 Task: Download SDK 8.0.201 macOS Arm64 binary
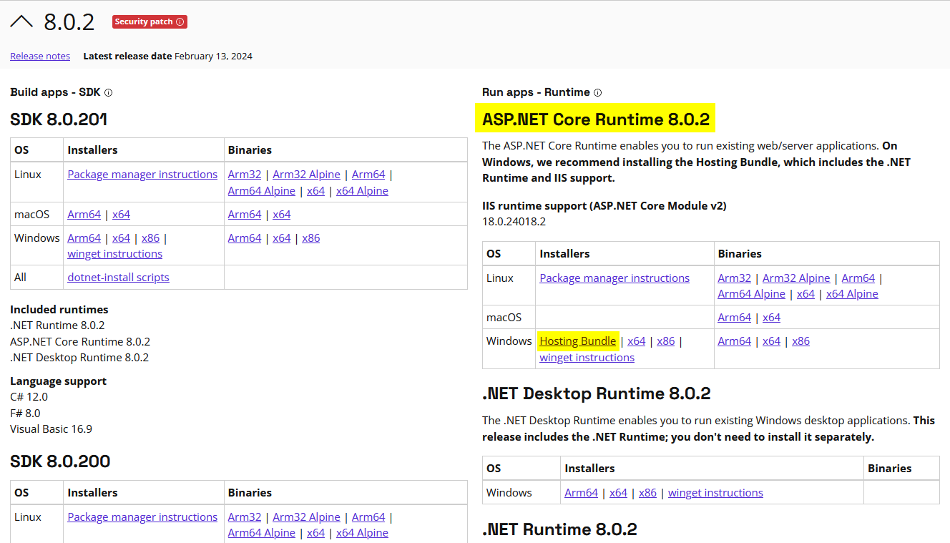point(245,215)
